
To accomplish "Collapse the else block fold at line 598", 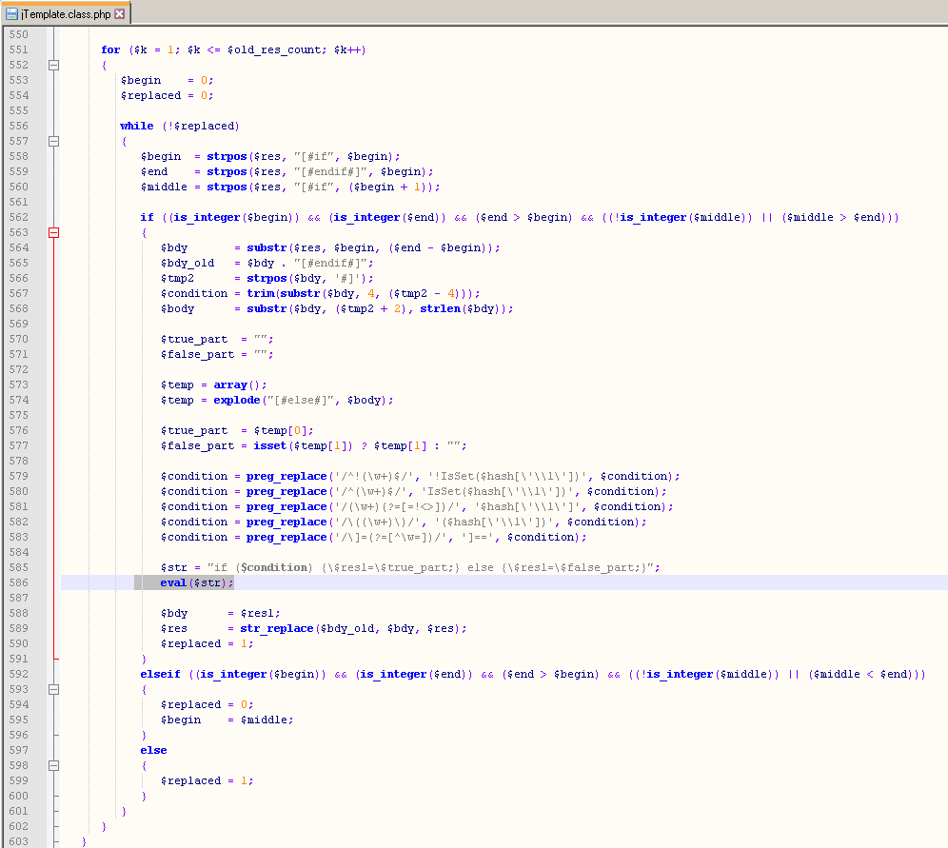I will (53, 765).
